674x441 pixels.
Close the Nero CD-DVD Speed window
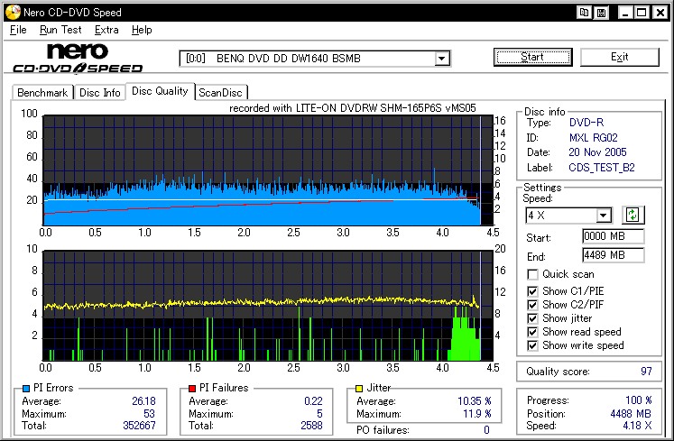[660, 13]
